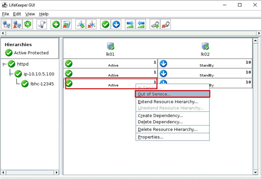Choose Delete Resource Hierarchy from the context menu
The image size is (261, 179).
tap(173, 130)
